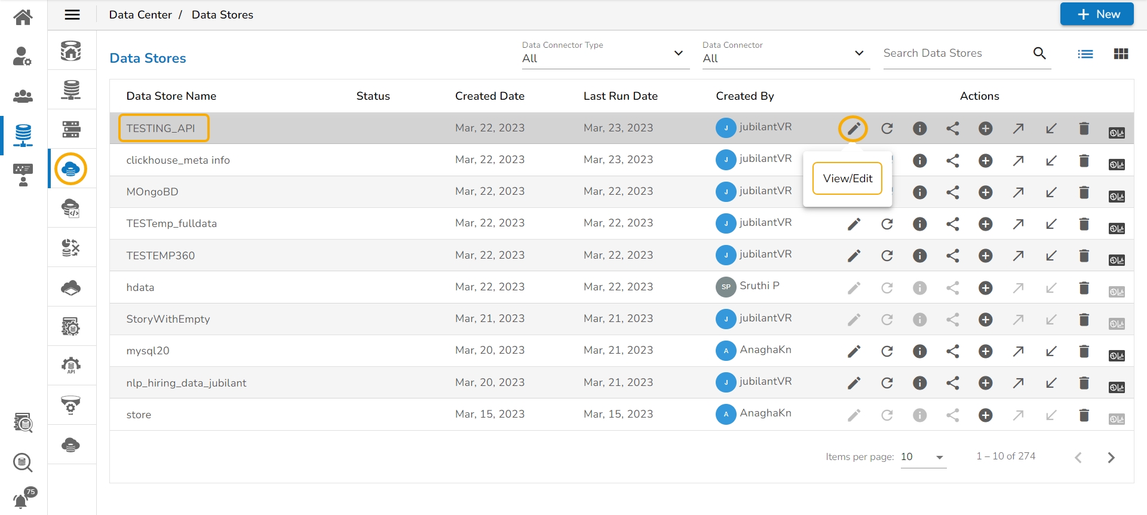The height and width of the screenshot is (515, 1147).
Task: Click the down-left arrow icon for TESTemp_fulldata
Action: coord(1051,224)
